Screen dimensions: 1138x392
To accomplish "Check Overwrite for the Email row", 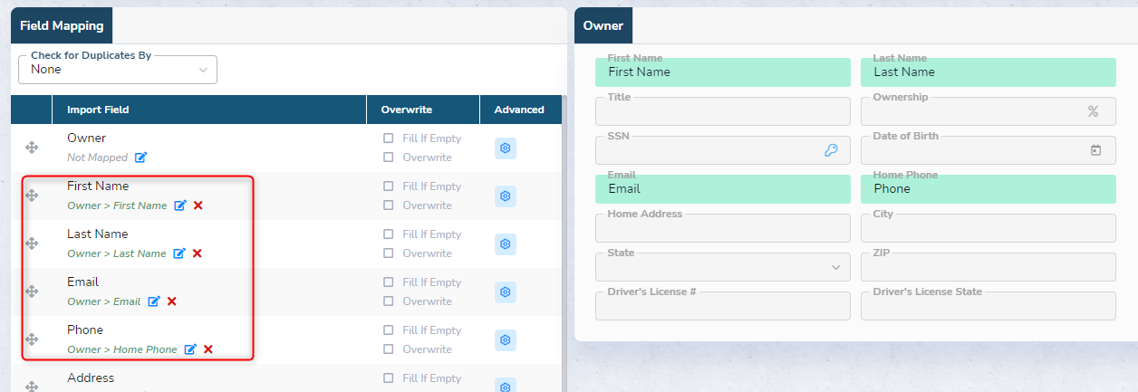I will 388,301.
